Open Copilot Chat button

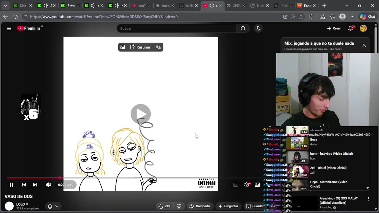[367, 17]
